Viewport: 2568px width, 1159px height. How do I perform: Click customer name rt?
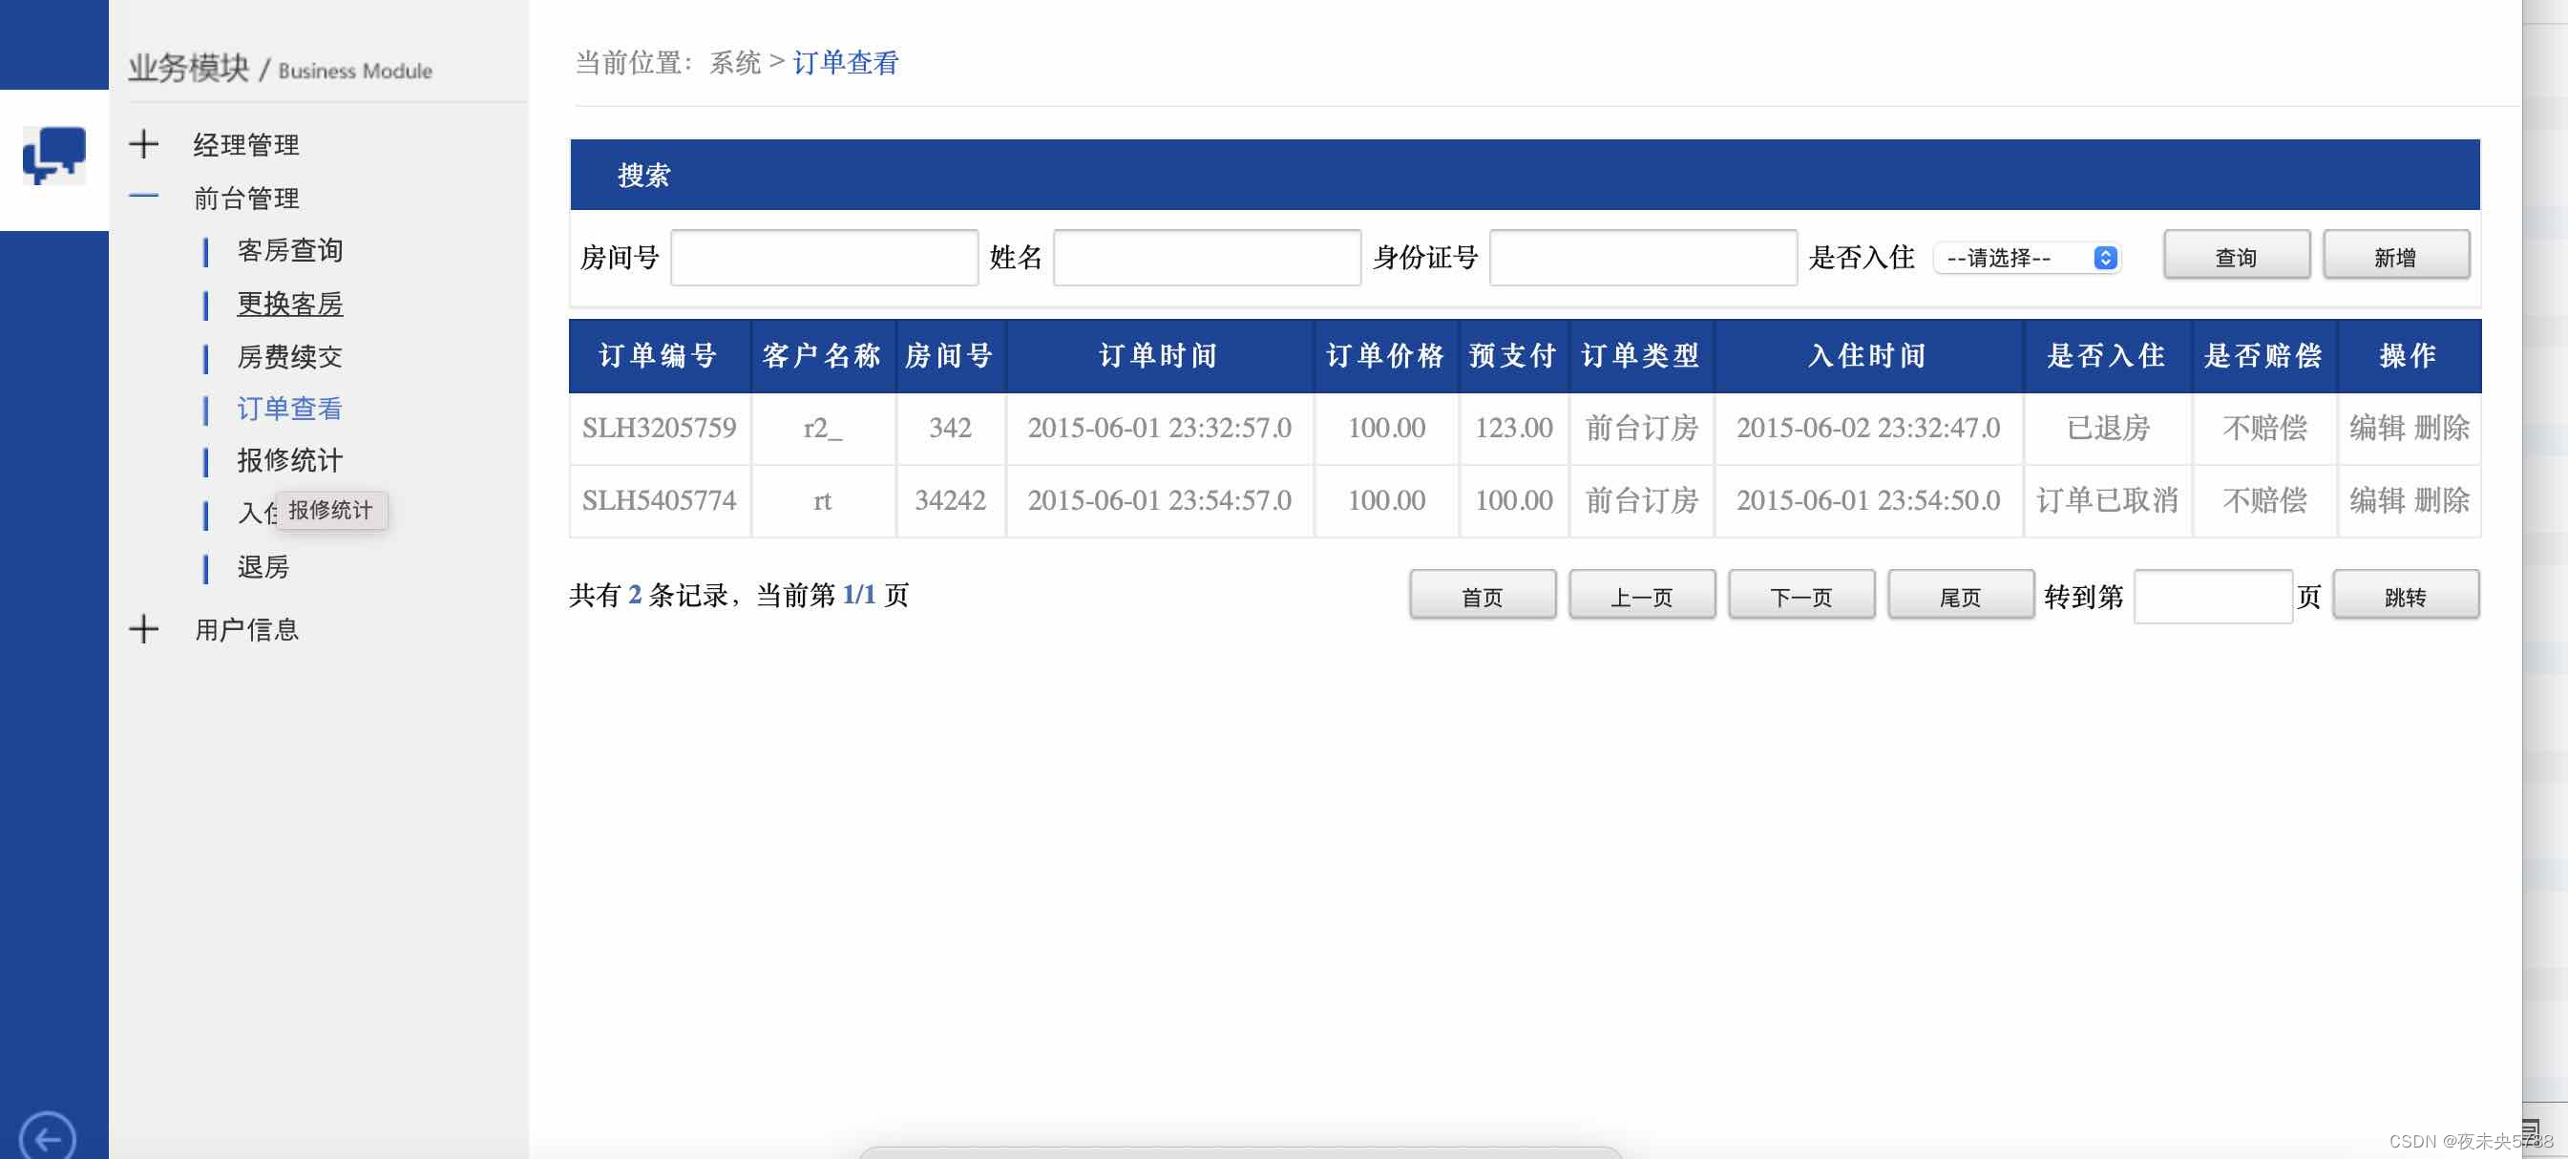point(823,500)
